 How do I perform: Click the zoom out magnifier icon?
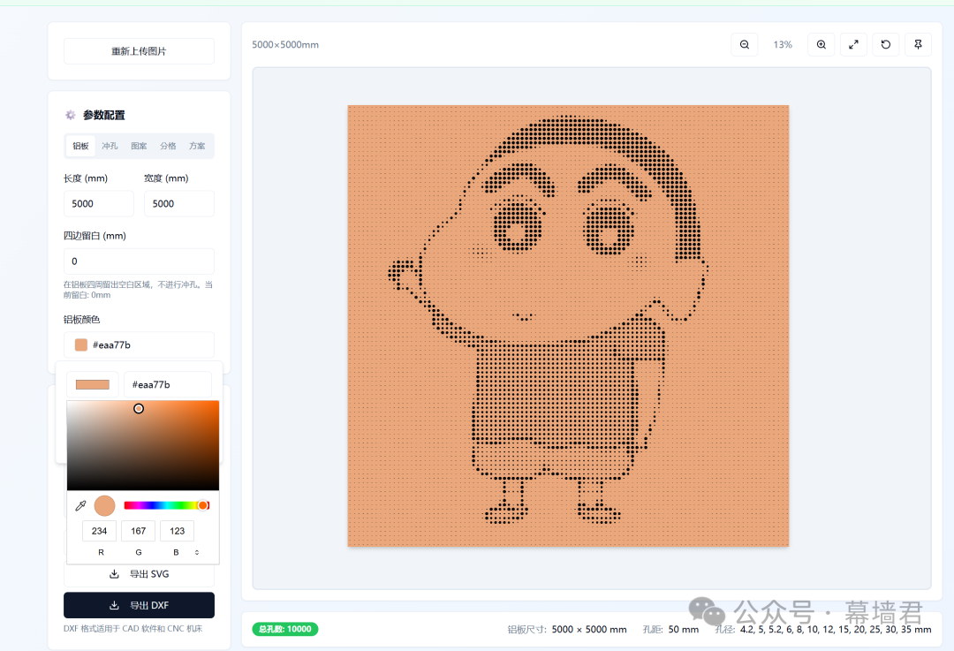(x=745, y=44)
